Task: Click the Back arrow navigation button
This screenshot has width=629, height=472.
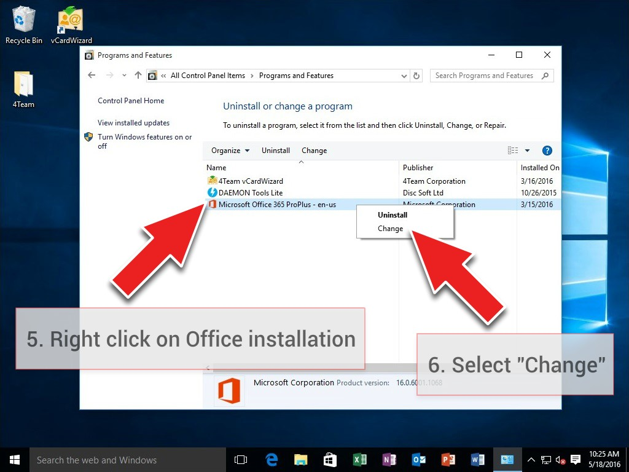Action: pyautogui.click(x=92, y=76)
